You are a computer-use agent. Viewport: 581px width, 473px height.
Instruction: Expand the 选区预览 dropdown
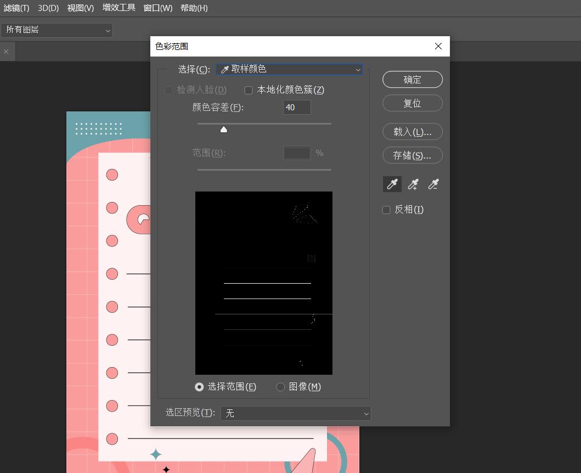[296, 413]
